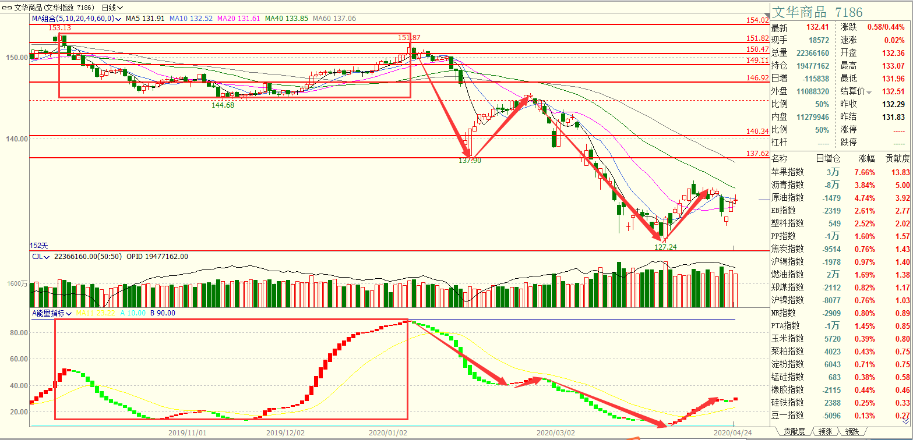Click the 152天 day-count label

click(x=39, y=246)
